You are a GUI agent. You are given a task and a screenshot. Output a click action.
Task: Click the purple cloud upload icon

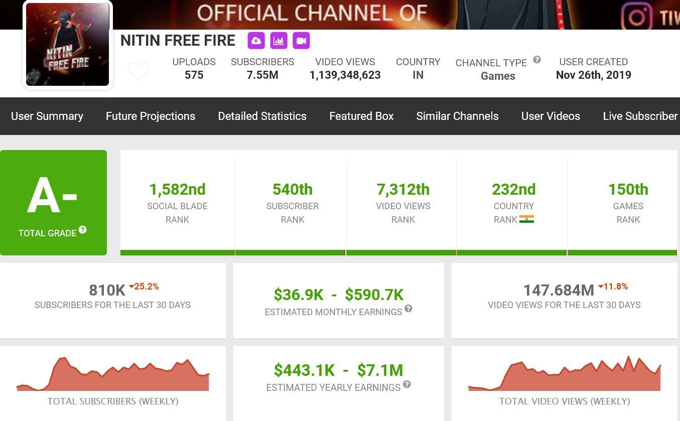pyautogui.click(x=256, y=41)
